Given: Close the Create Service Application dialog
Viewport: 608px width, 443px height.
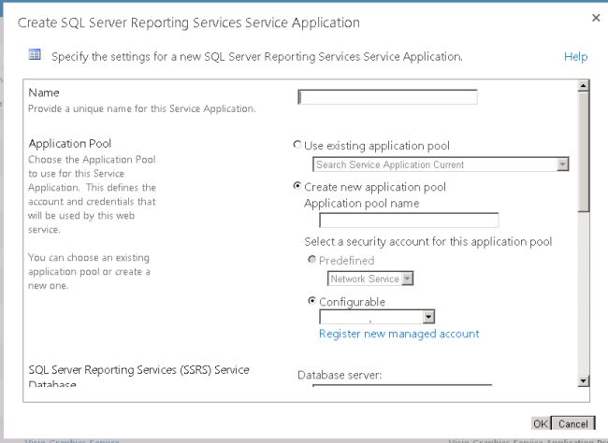Looking at the screenshot, I should click(x=596, y=18).
